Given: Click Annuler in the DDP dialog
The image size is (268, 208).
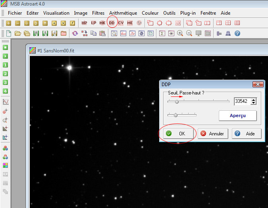Looking at the screenshot, I should pyautogui.click(x=213, y=133).
